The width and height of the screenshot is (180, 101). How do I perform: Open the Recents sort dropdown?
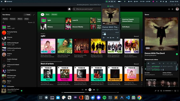31,22
